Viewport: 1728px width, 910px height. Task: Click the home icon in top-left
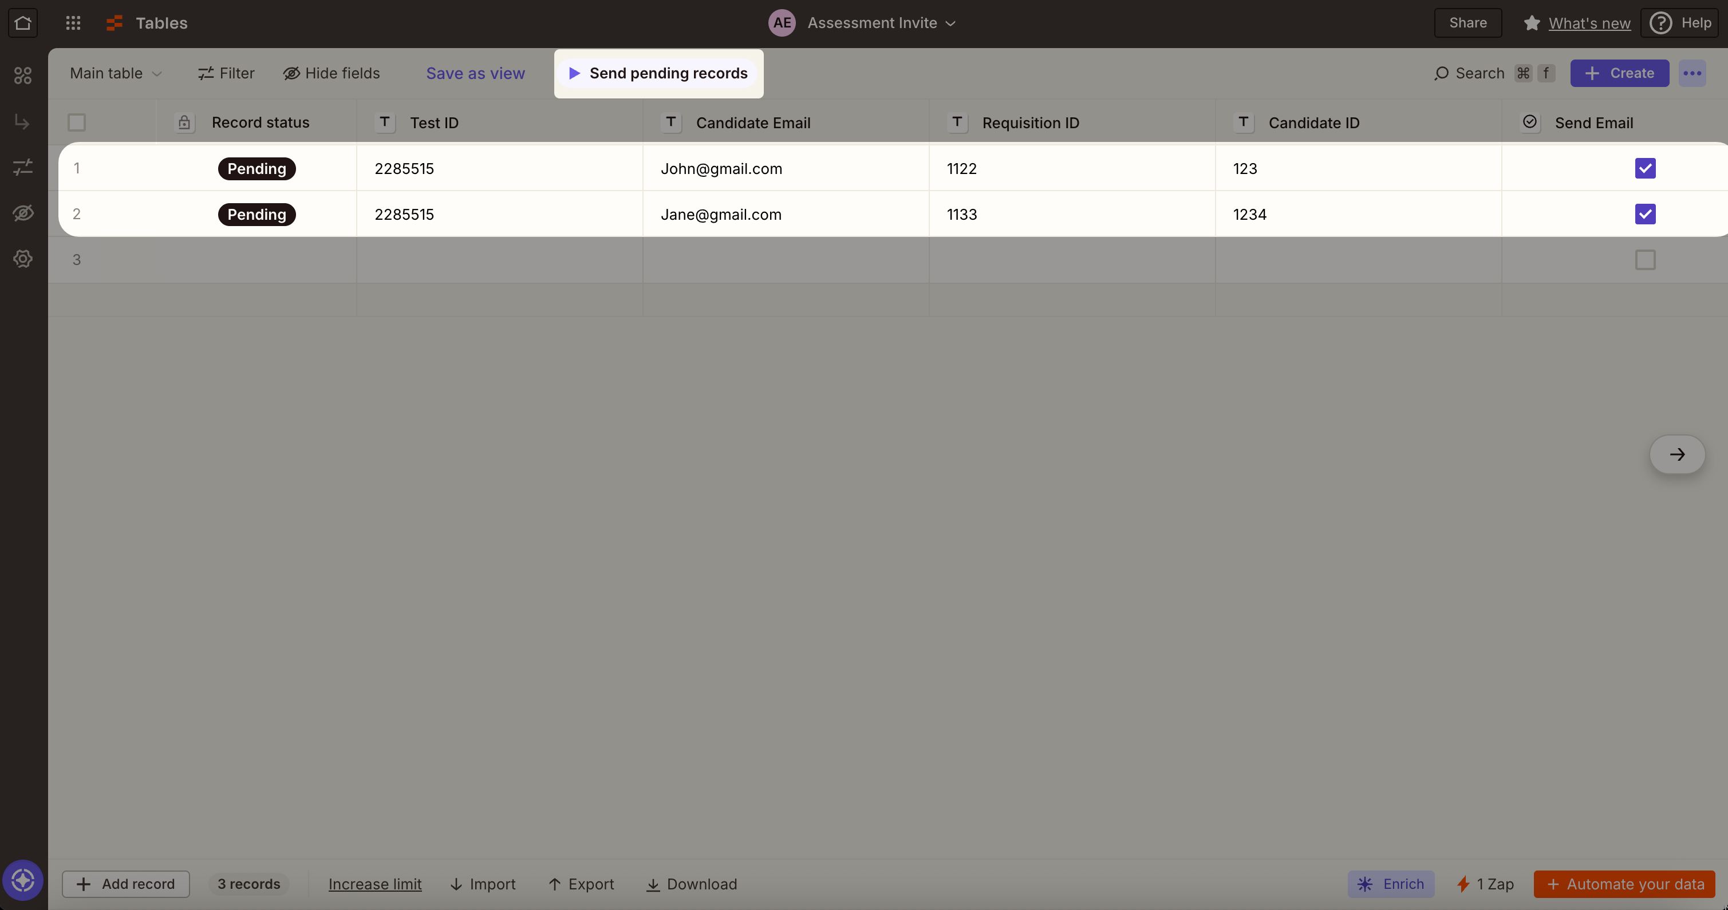pos(23,23)
